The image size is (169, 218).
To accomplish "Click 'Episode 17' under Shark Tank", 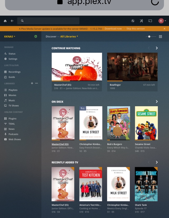I will click(140, 208).
